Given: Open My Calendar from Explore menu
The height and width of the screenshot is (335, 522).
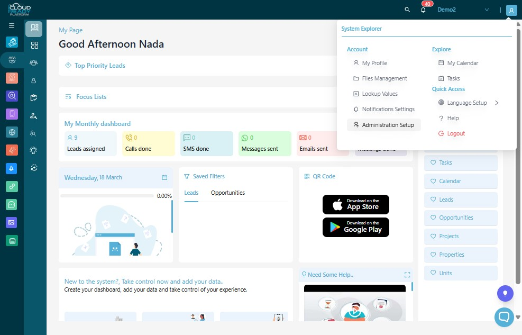Looking at the screenshot, I should pyautogui.click(x=459, y=63).
